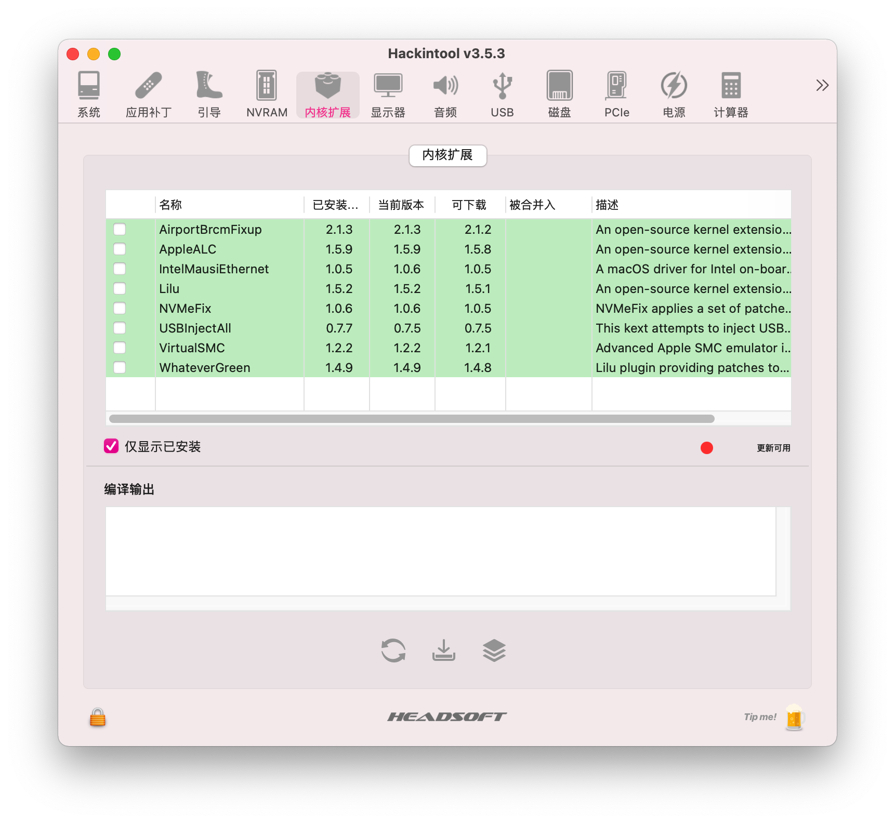Open the 系统 system toolbar icon
Image resolution: width=895 pixels, height=823 pixels.
pyautogui.click(x=89, y=95)
